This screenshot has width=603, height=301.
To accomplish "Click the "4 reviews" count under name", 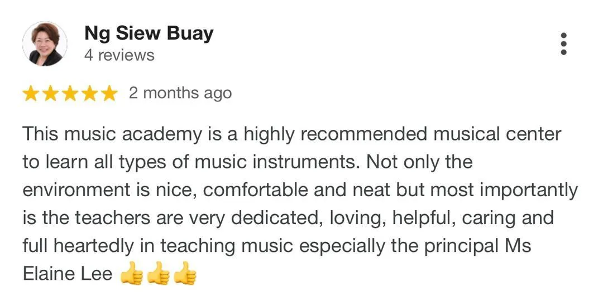I will click(119, 55).
